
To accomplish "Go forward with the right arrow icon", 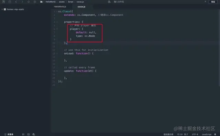I will point(22,2).
